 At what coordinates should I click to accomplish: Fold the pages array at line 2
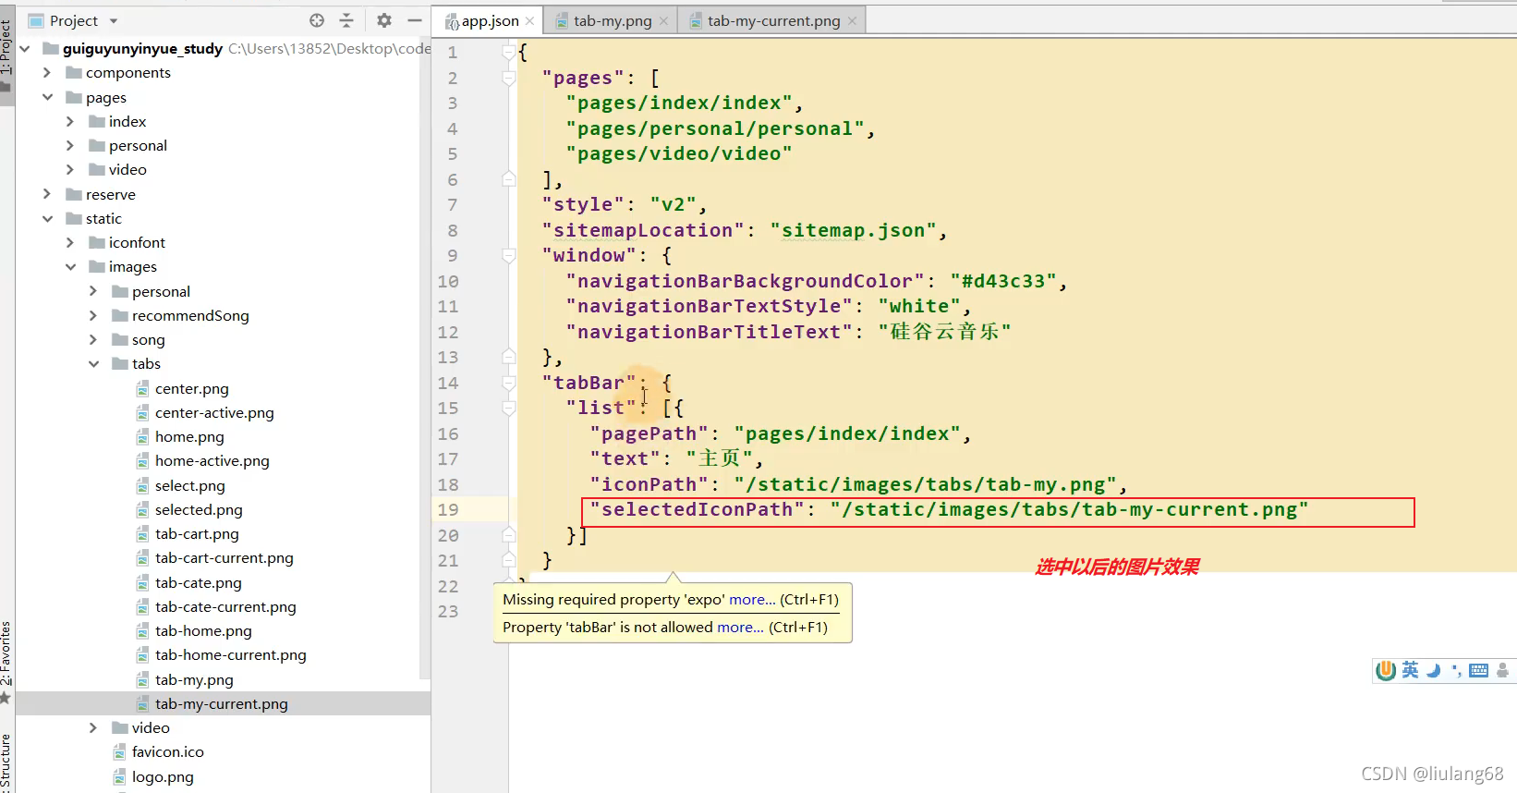tap(508, 78)
